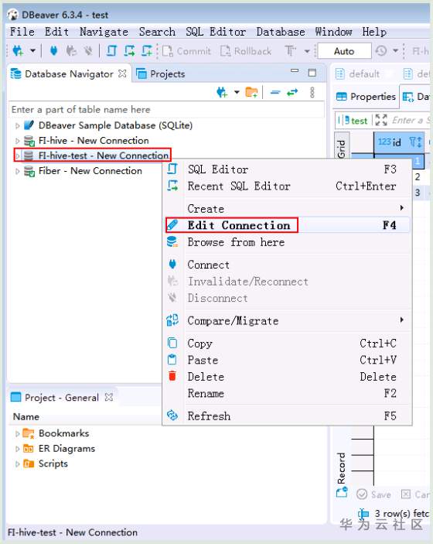Maximize the Database Navigator panel
The height and width of the screenshot is (544, 433).
point(312,73)
